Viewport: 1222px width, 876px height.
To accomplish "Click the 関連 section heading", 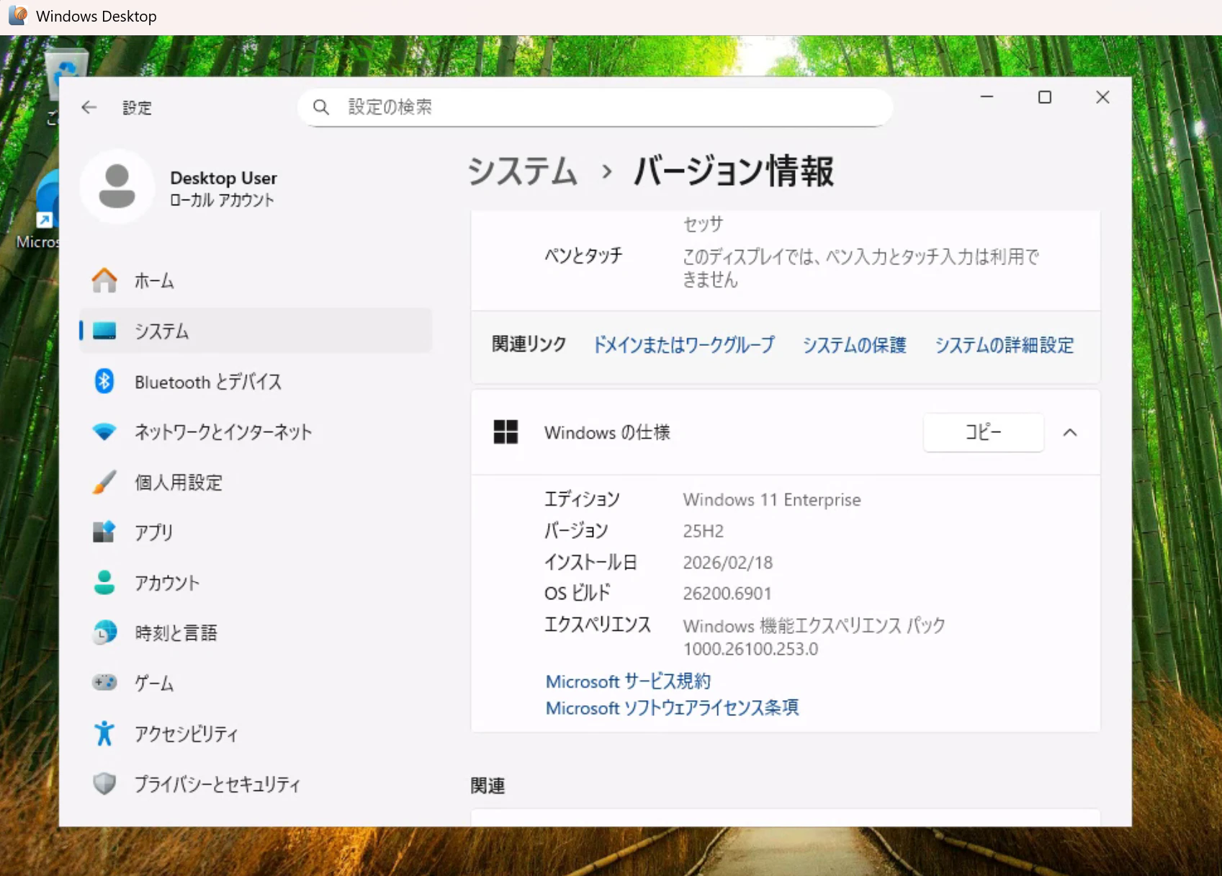I will click(x=488, y=785).
